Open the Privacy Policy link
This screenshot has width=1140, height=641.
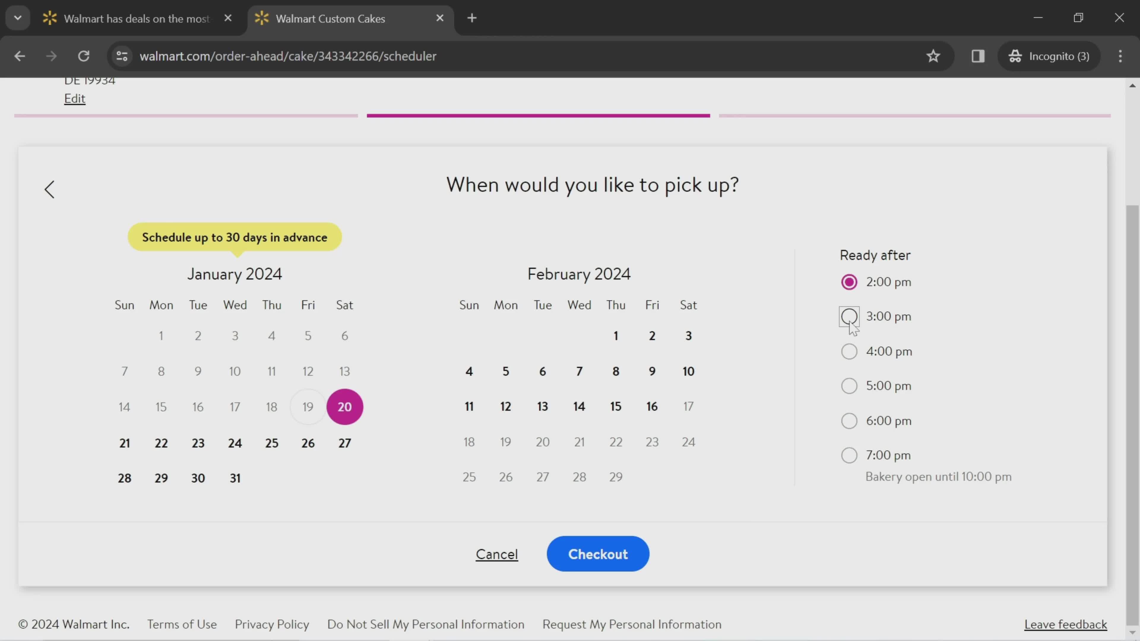click(x=272, y=624)
